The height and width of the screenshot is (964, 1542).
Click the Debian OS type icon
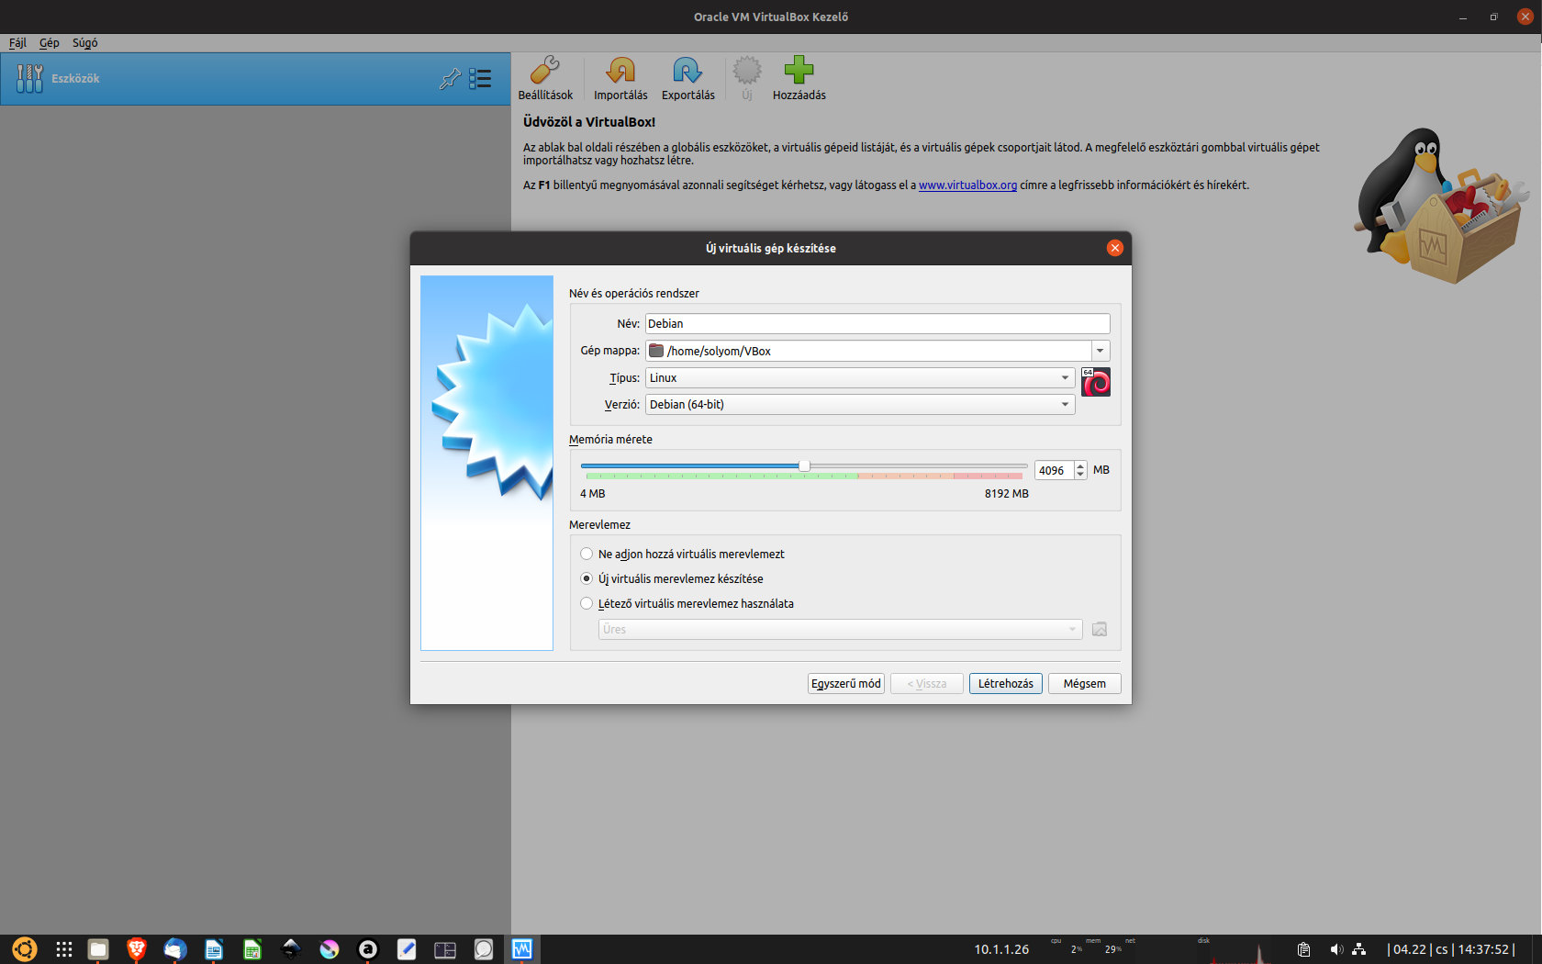click(1095, 382)
